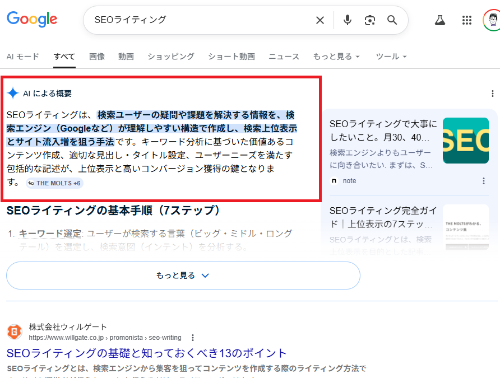Open SEOライティングの基礎 result link
Screen dimensions: 500x378
coord(147,353)
